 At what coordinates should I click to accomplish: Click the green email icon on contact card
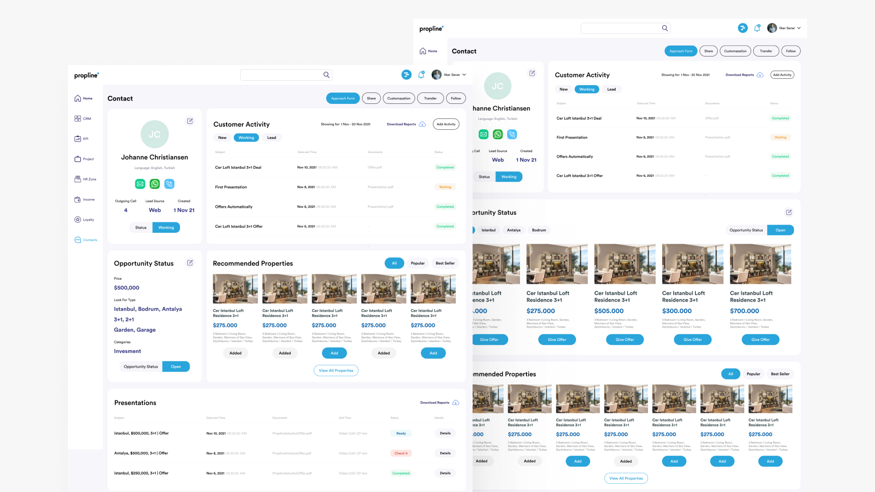[x=140, y=184]
